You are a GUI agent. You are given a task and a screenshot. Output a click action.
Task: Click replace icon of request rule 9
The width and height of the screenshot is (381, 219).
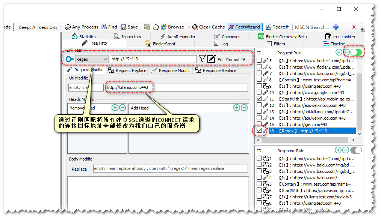(x=266, y=86)
